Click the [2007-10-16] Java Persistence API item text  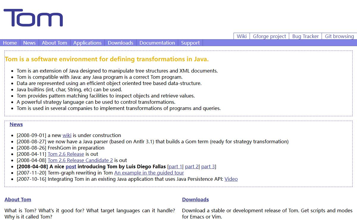click(120, 179)
